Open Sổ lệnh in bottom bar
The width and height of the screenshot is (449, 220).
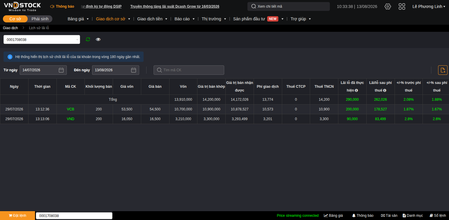coord(438,216)
